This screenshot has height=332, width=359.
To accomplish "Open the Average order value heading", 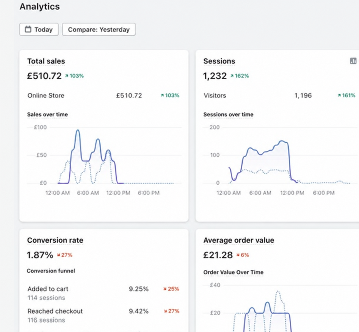I will 239,240.
